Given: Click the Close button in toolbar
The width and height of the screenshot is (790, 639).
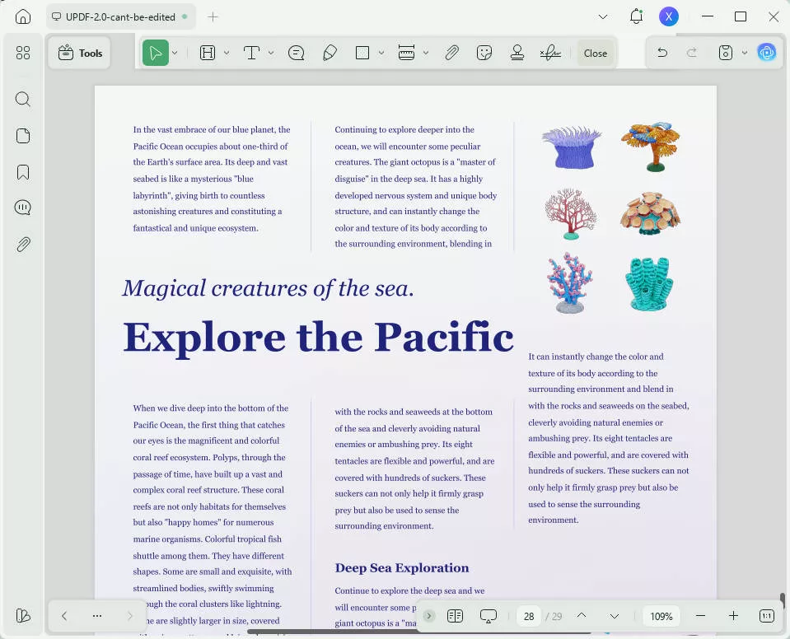Looking at the screenshot, I should click(596, 53).
